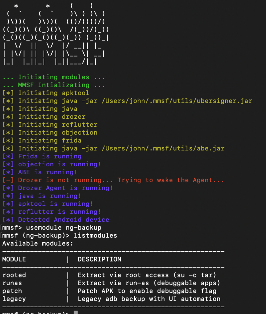This screenshot has width=266, height=314.
Task: Click the "Initiating reflutter" log line
Action: click(58, 125)
